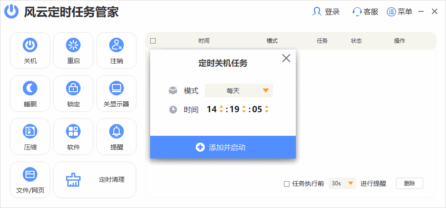Click the 提醒 reminder bell icon
446x208 pixels.
117,131
